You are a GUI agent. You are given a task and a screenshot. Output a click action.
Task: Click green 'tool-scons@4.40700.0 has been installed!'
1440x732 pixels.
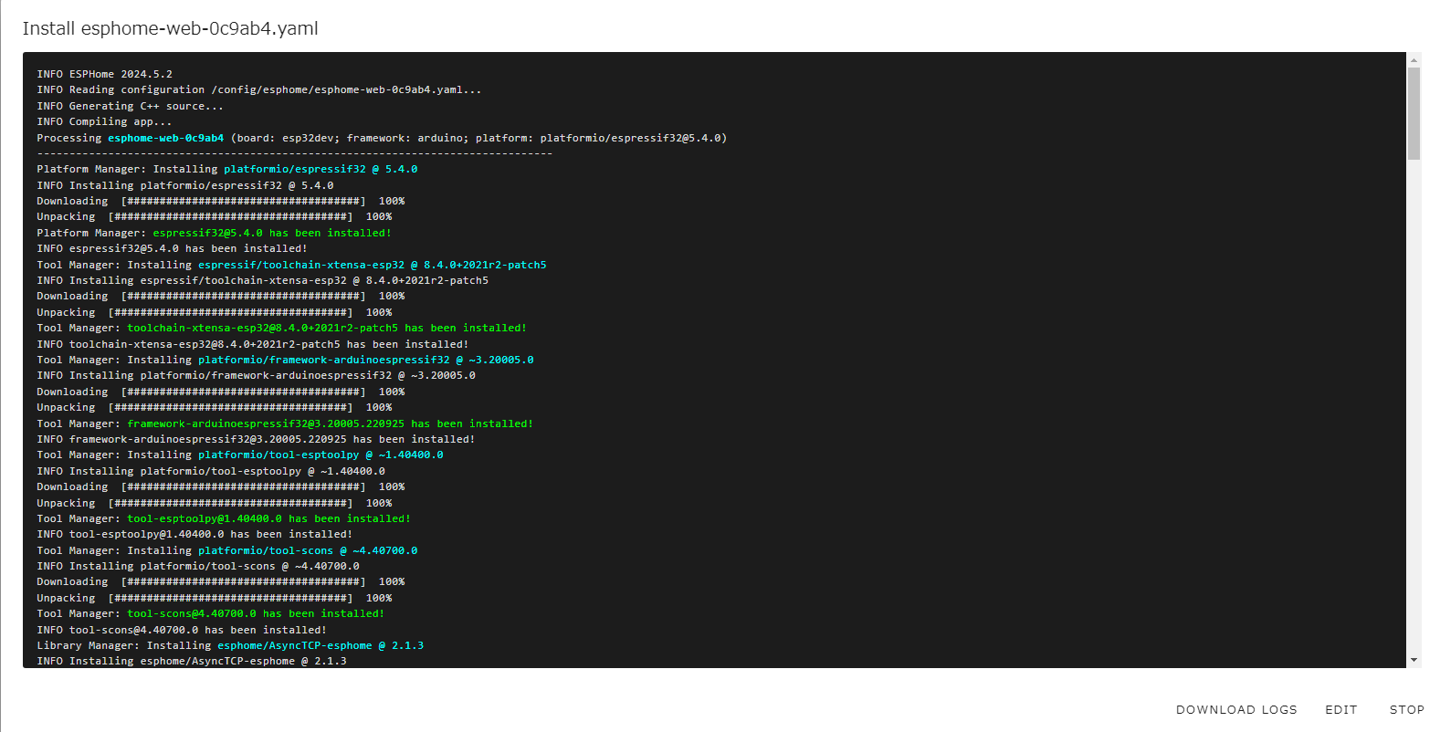(256, 613)
